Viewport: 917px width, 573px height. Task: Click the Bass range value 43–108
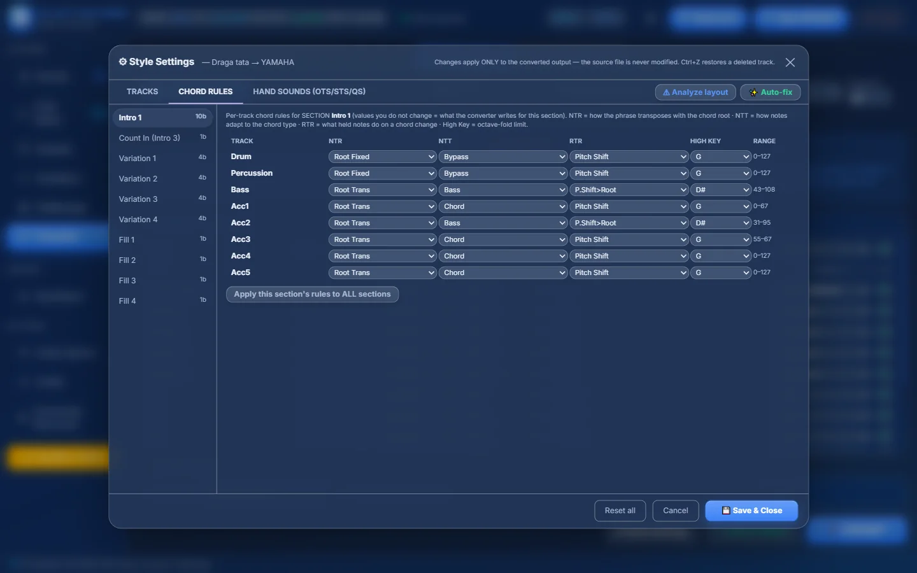point(764,190)
